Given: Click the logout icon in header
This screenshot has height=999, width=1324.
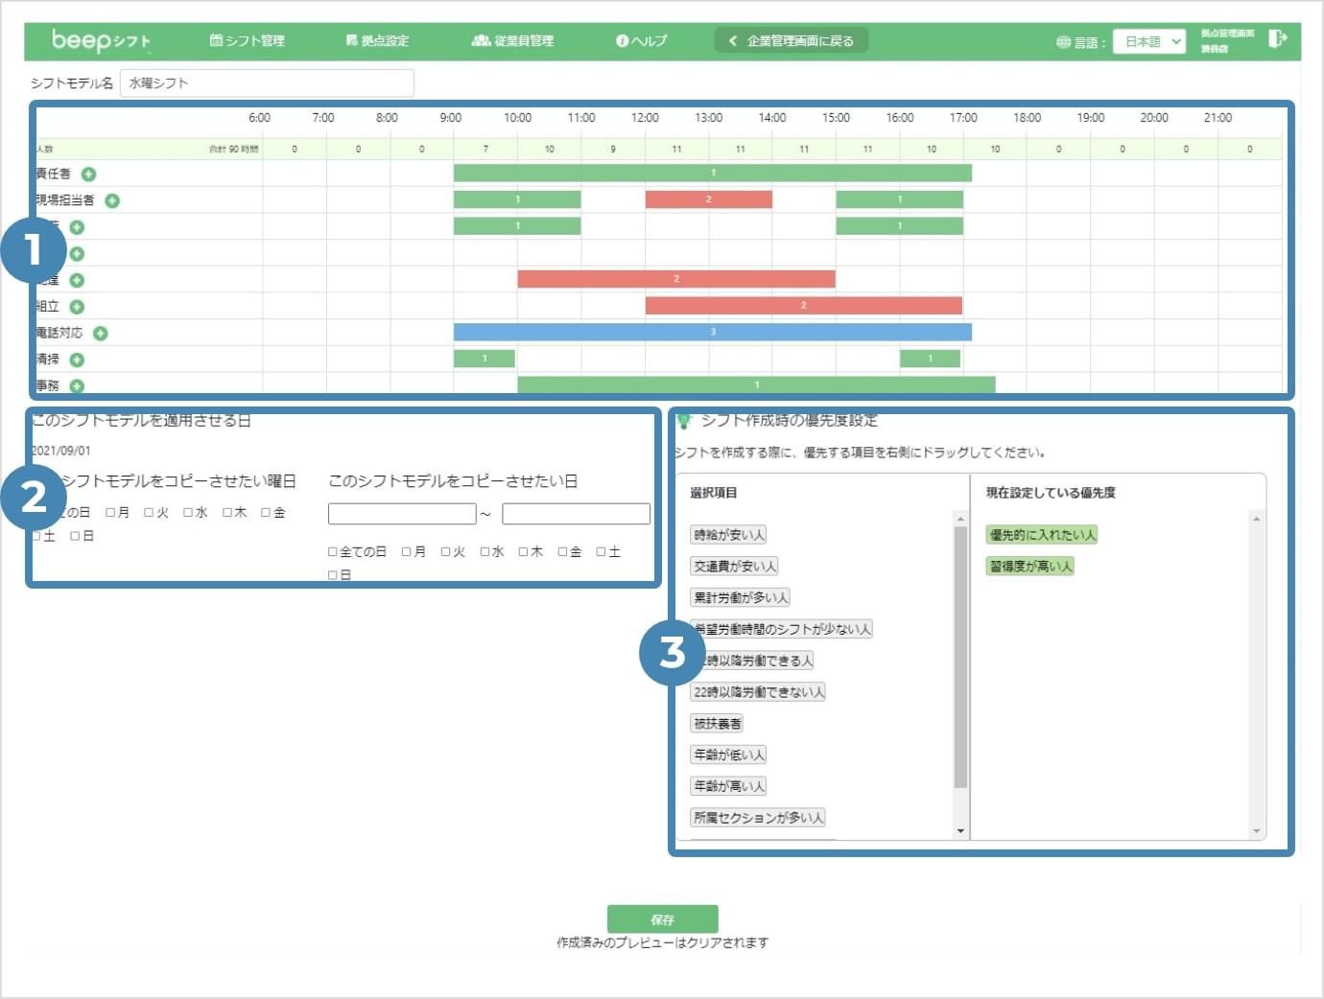Looking at the screenshot, I should (x=1277, y=38).
